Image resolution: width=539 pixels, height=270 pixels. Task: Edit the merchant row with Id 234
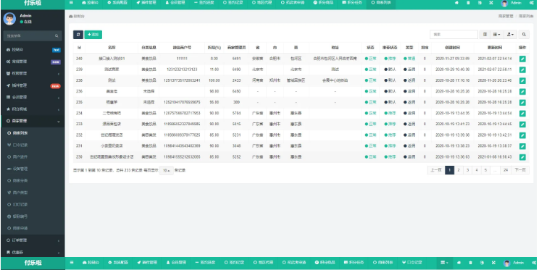pyautogui.click(x=522, y=114)
